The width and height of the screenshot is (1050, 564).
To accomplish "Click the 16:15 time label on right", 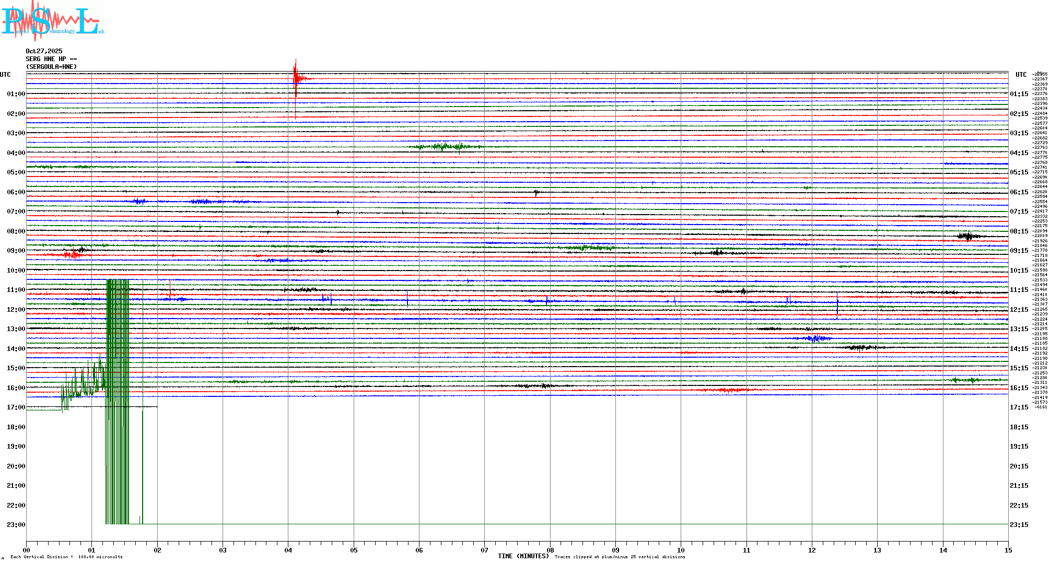I will pyautogui.click(x=1019, y=388).
